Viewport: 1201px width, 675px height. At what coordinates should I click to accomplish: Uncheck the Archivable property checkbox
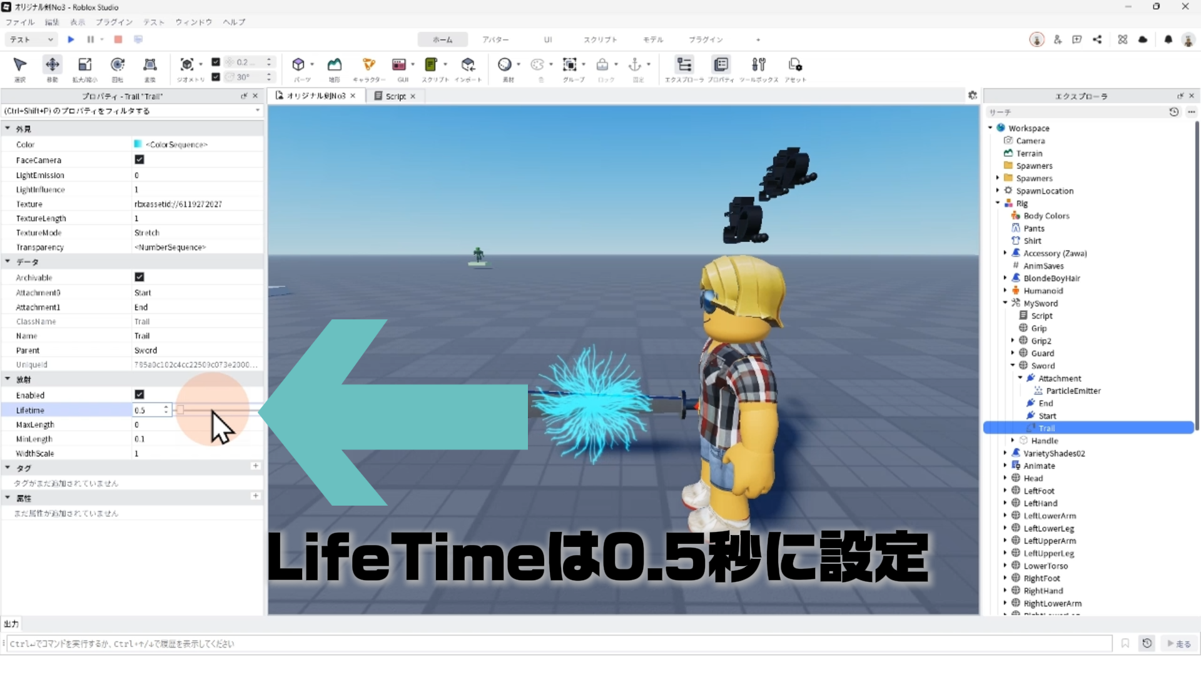(x=139, y=277)
